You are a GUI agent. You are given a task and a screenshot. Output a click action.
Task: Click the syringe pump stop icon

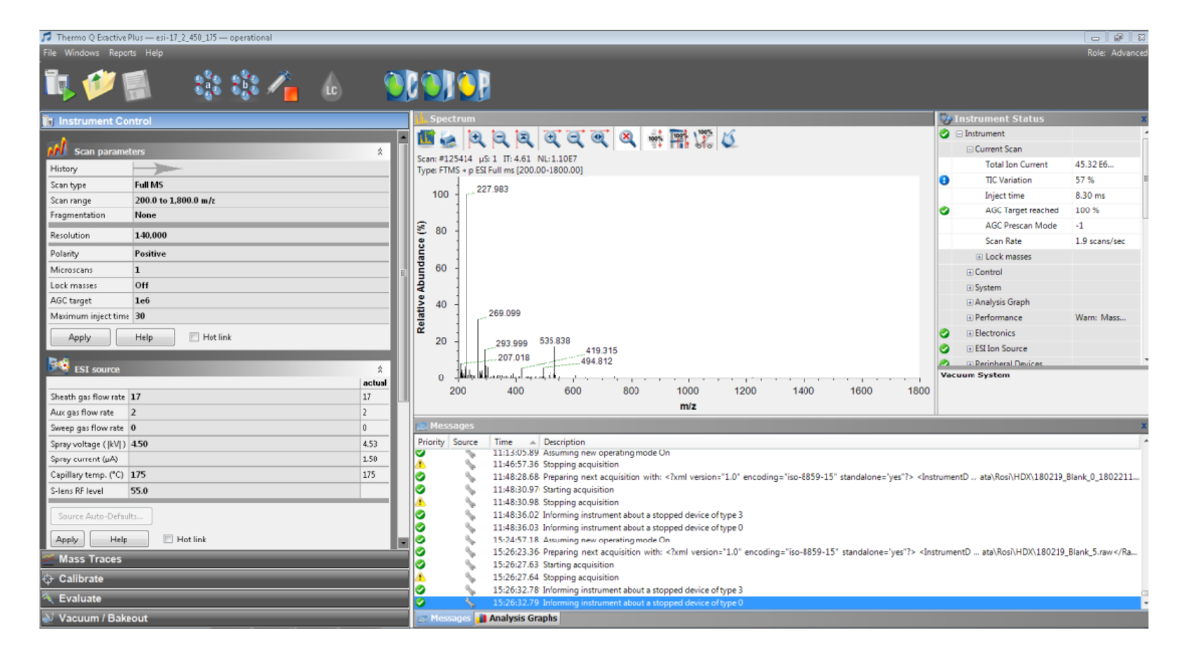(x=284, y=87)
